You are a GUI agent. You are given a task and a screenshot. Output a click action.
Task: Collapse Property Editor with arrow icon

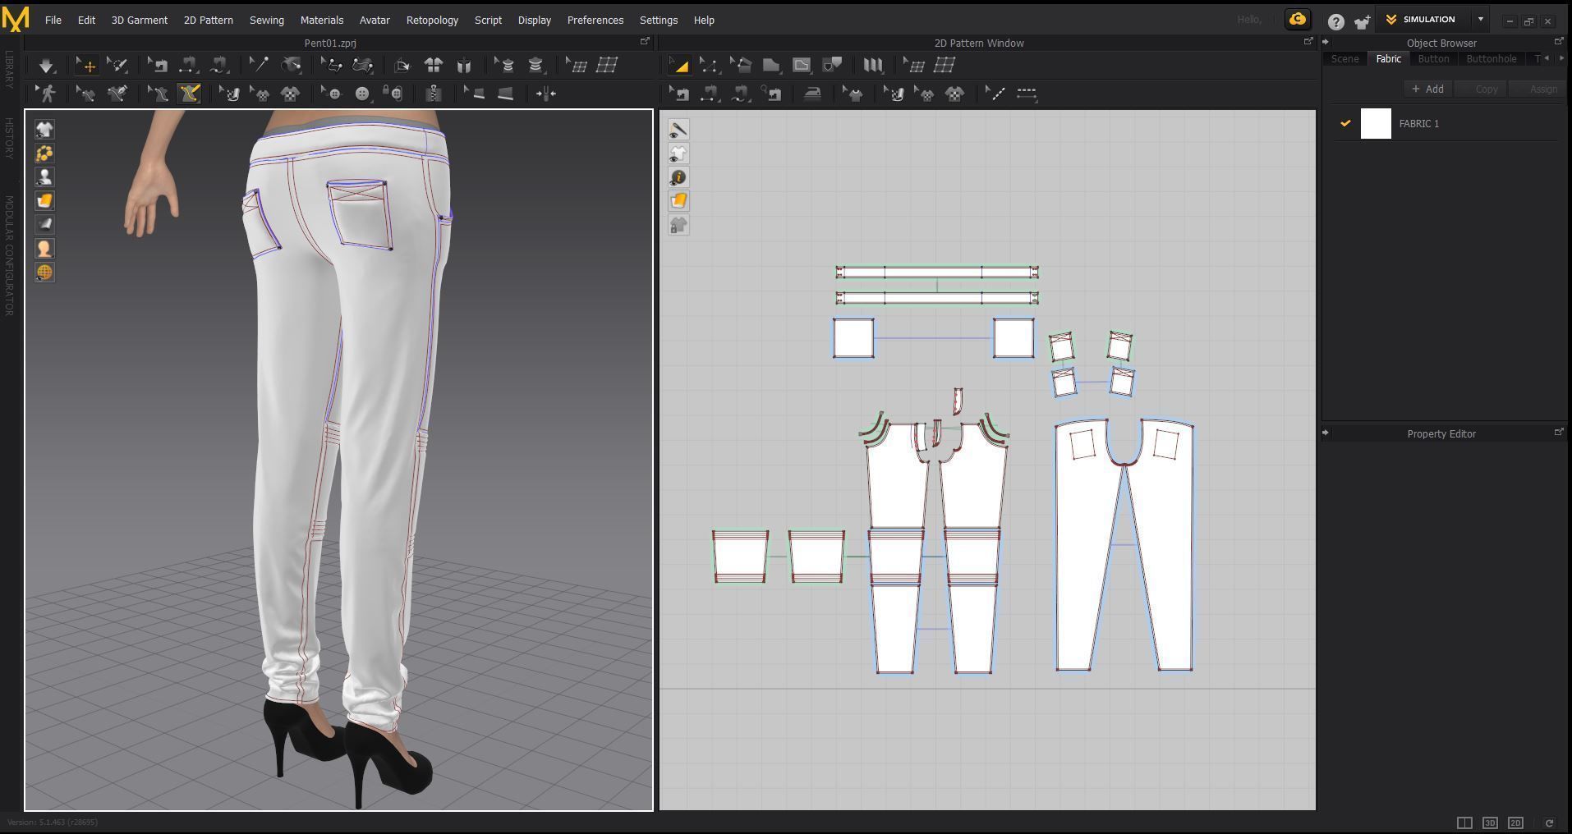click(1326, 433)
